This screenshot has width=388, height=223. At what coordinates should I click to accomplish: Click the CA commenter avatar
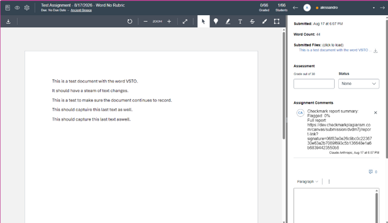pyautogui.click(x=300, y=113)
